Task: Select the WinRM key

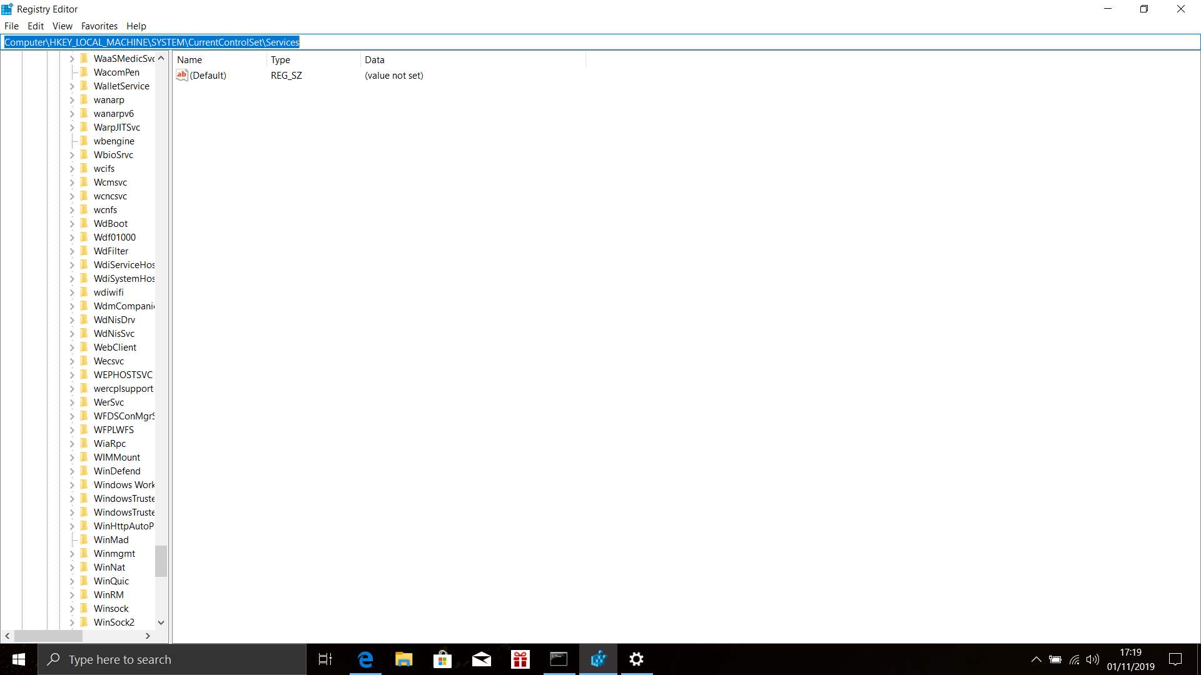Action: click(109, 595)
